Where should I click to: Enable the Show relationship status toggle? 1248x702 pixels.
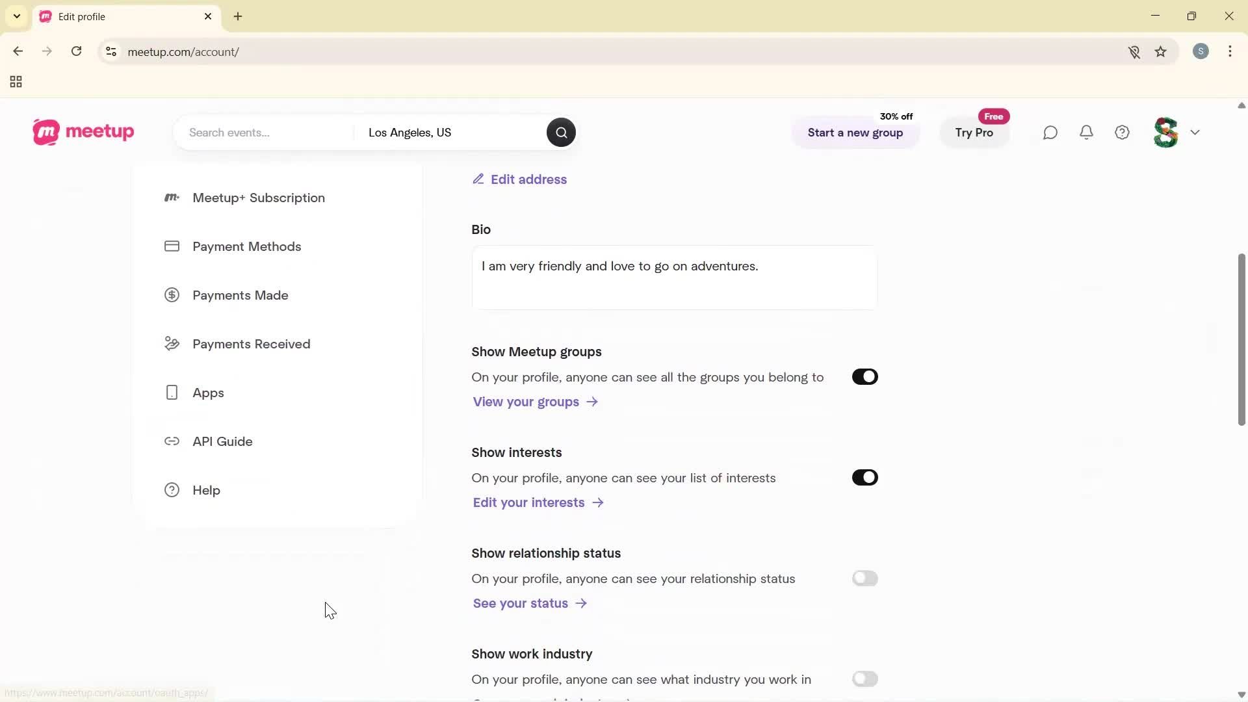point(865,578)
